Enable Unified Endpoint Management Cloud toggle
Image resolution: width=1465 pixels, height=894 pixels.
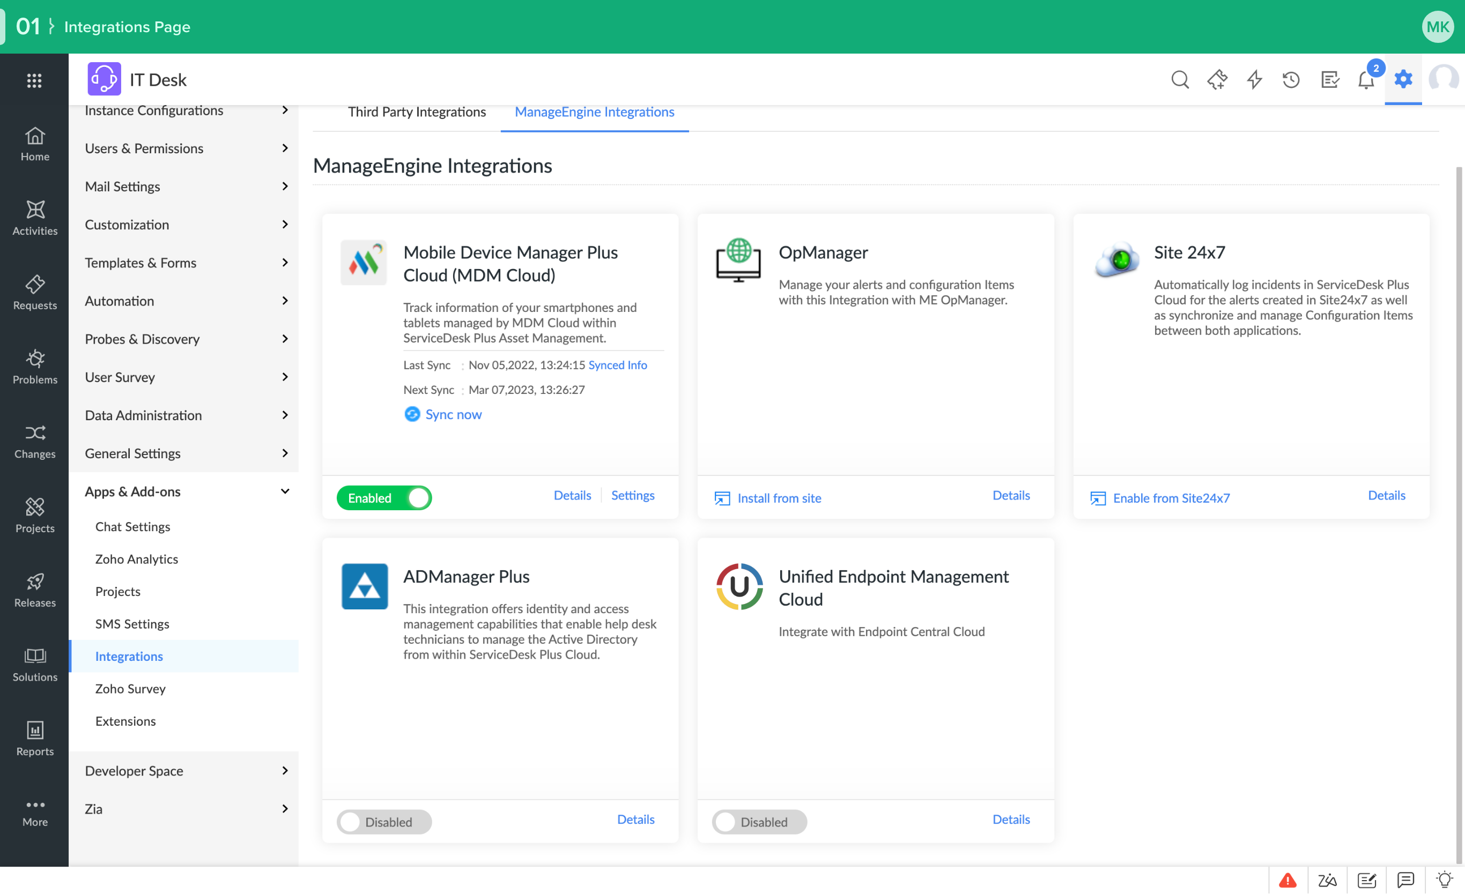[x=759, y=822]
